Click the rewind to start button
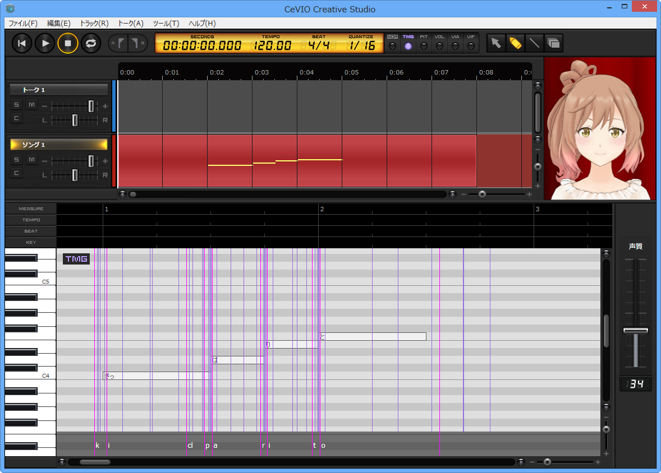Image resolution: width=661 pixels, height=473 pixels. 22,43
